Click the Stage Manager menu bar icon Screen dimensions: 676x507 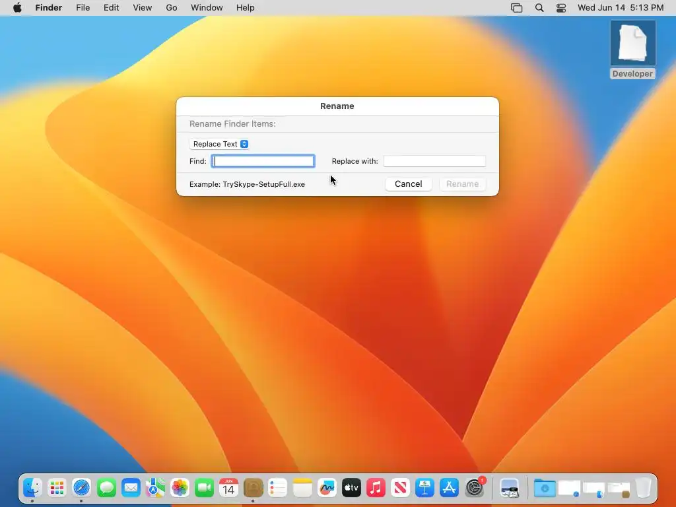(516, 8)
